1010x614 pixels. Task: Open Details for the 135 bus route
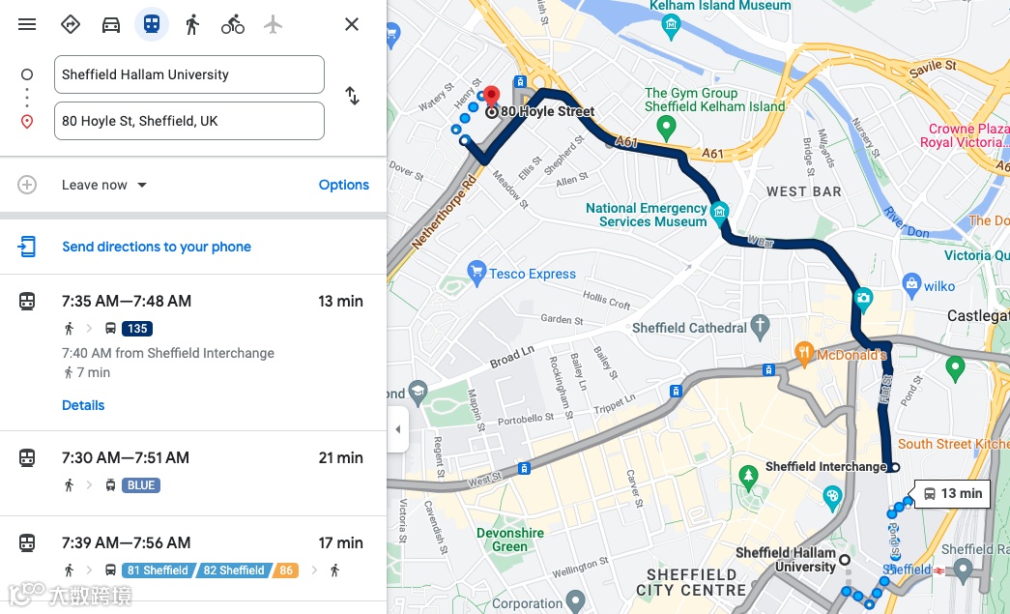point(83,405)
